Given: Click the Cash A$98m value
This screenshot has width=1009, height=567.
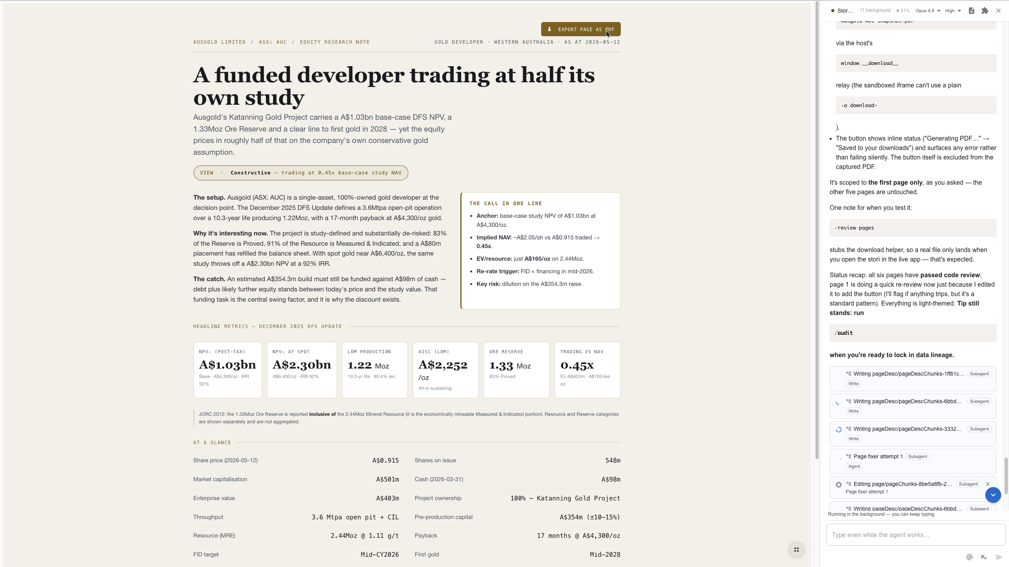Looking at the screenshot, I should click(611, 479).
